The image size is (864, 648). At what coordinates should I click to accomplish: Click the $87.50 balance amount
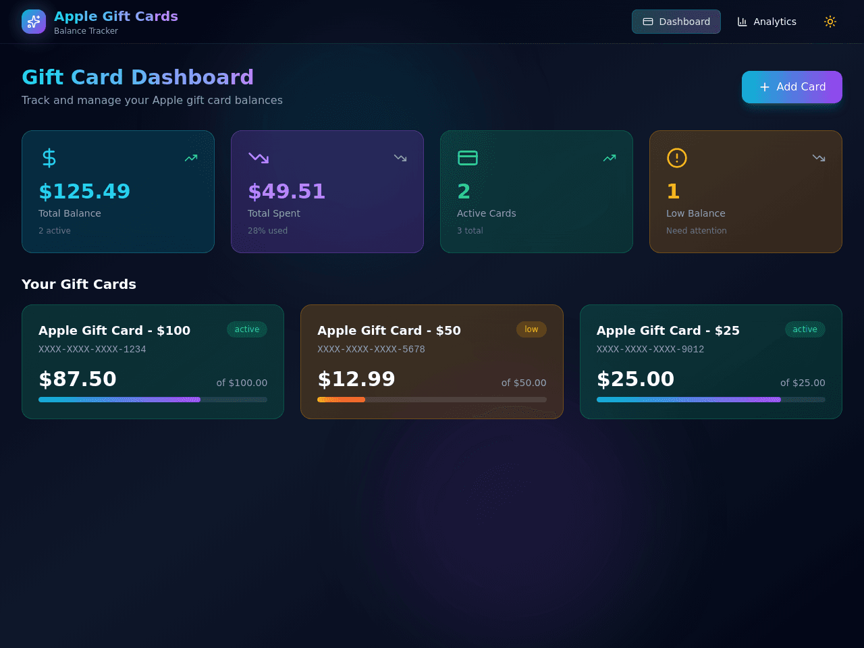coord(78,379)
